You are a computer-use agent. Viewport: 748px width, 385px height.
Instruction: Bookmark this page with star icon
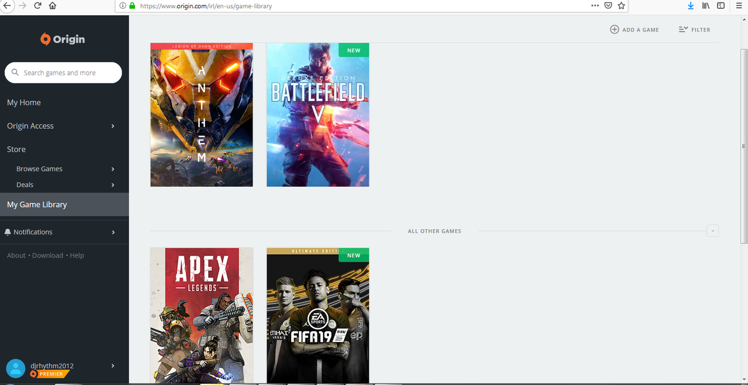pos(622,5)
